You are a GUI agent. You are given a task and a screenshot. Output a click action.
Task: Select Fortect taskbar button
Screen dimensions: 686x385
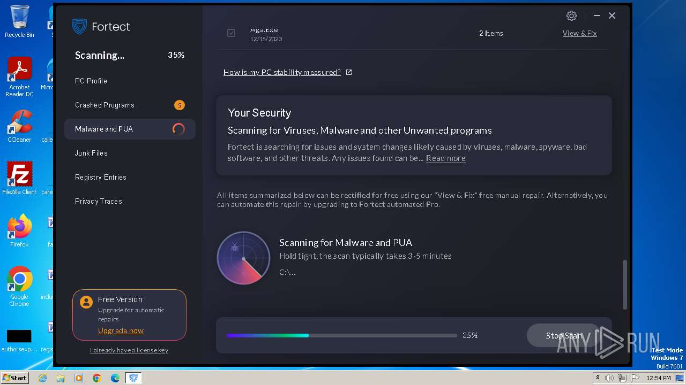[133, 378]
